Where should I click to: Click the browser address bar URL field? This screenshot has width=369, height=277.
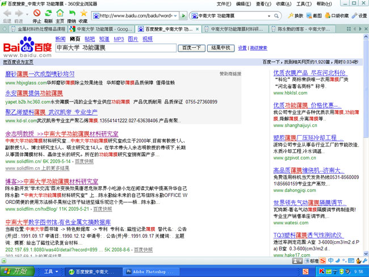click(x=136, y=16)
